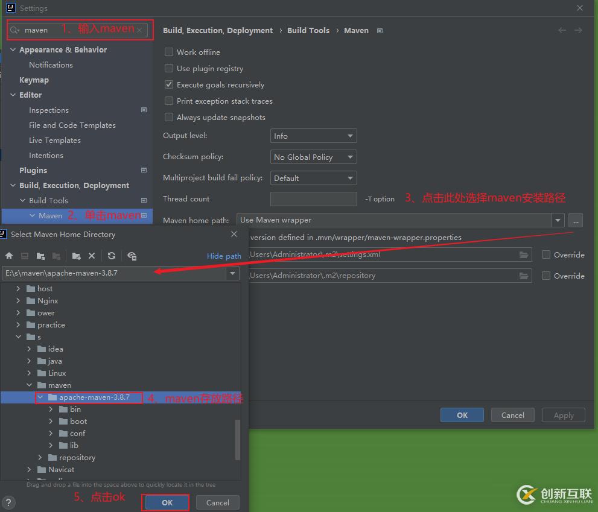Expand the Nginx folder
The image size is (598, 512).
pos(18,301)
